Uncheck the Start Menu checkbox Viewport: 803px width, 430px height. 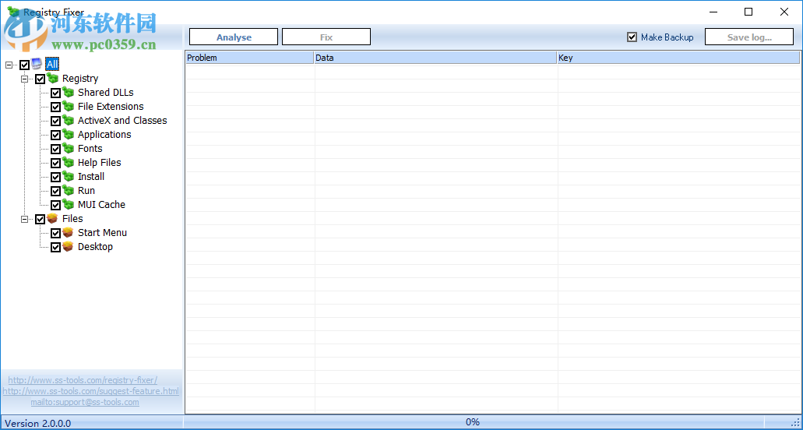tap(56, 233)
